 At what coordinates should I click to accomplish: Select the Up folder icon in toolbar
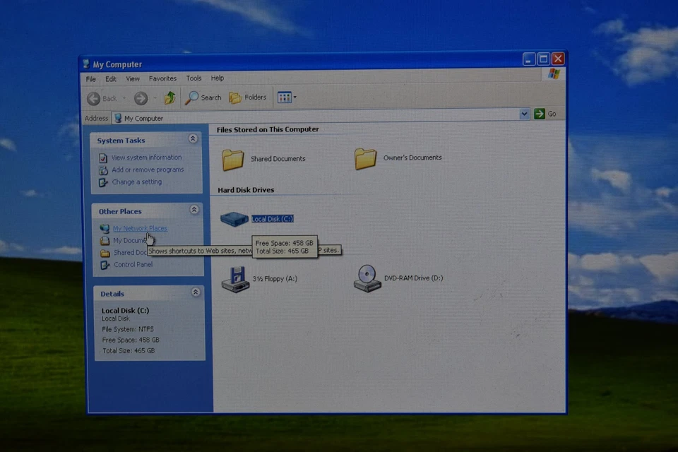169,97
